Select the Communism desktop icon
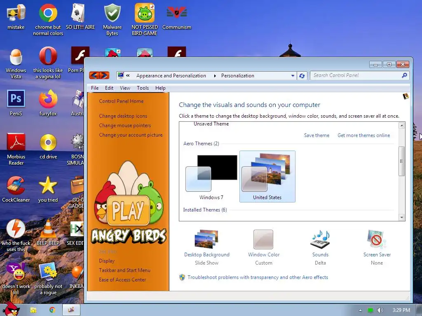Viewport: 422px width, 316px height. point(176,16)
